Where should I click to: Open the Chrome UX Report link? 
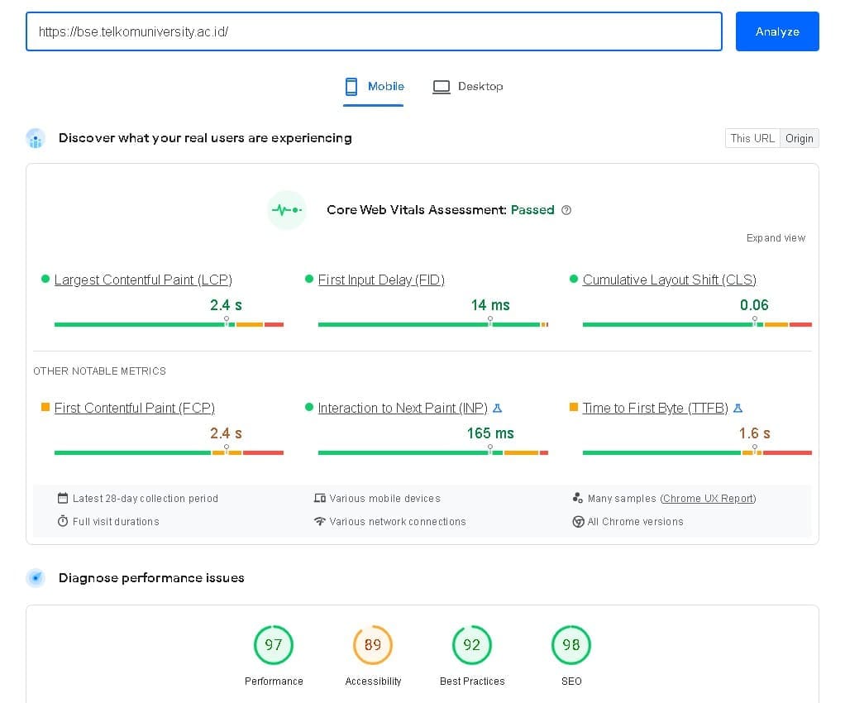[708, 498]
